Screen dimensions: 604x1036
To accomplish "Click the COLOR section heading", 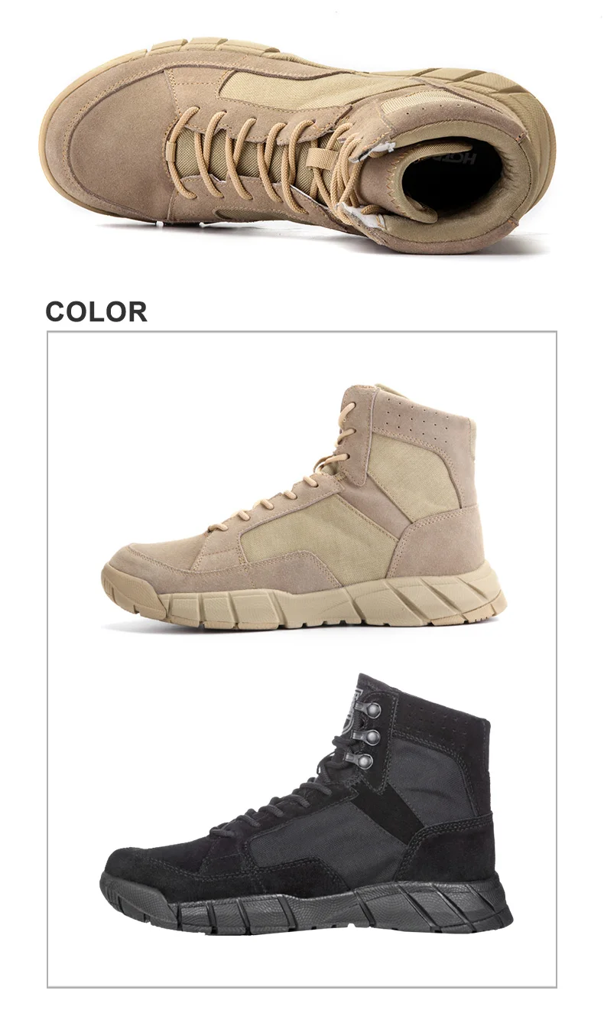I will pyautogui.click(x=96, y=311).
